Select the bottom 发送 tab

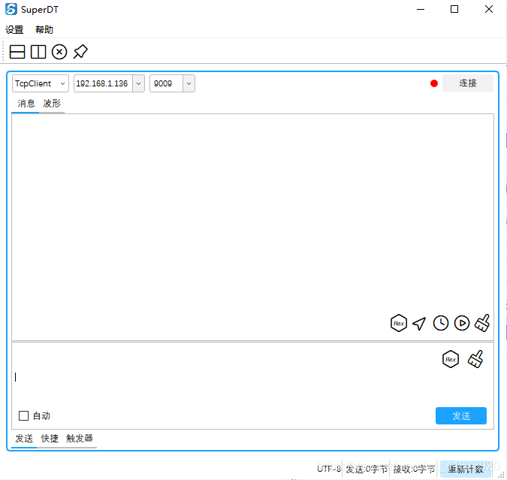point(24,439)
